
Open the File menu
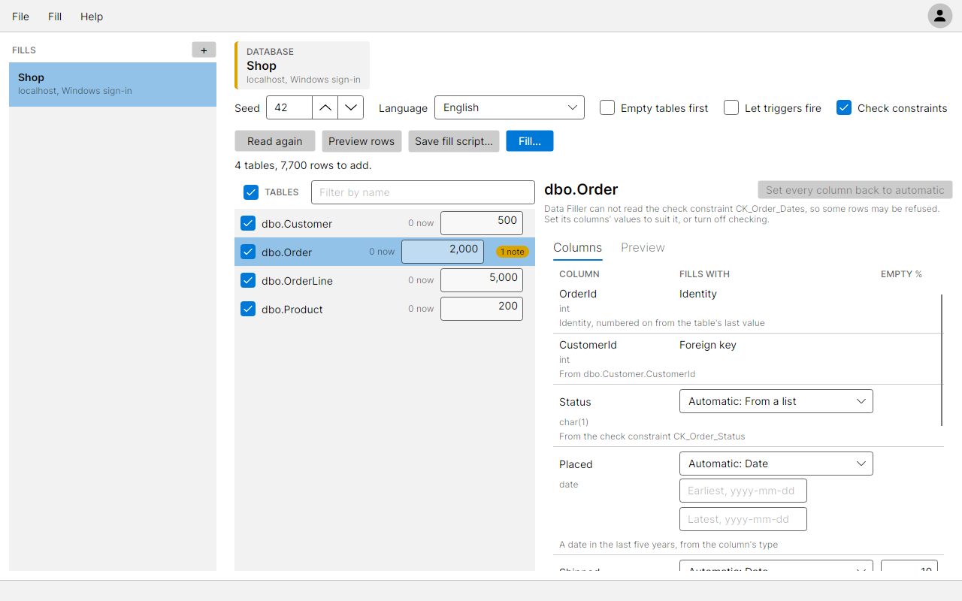click(21, 17)
